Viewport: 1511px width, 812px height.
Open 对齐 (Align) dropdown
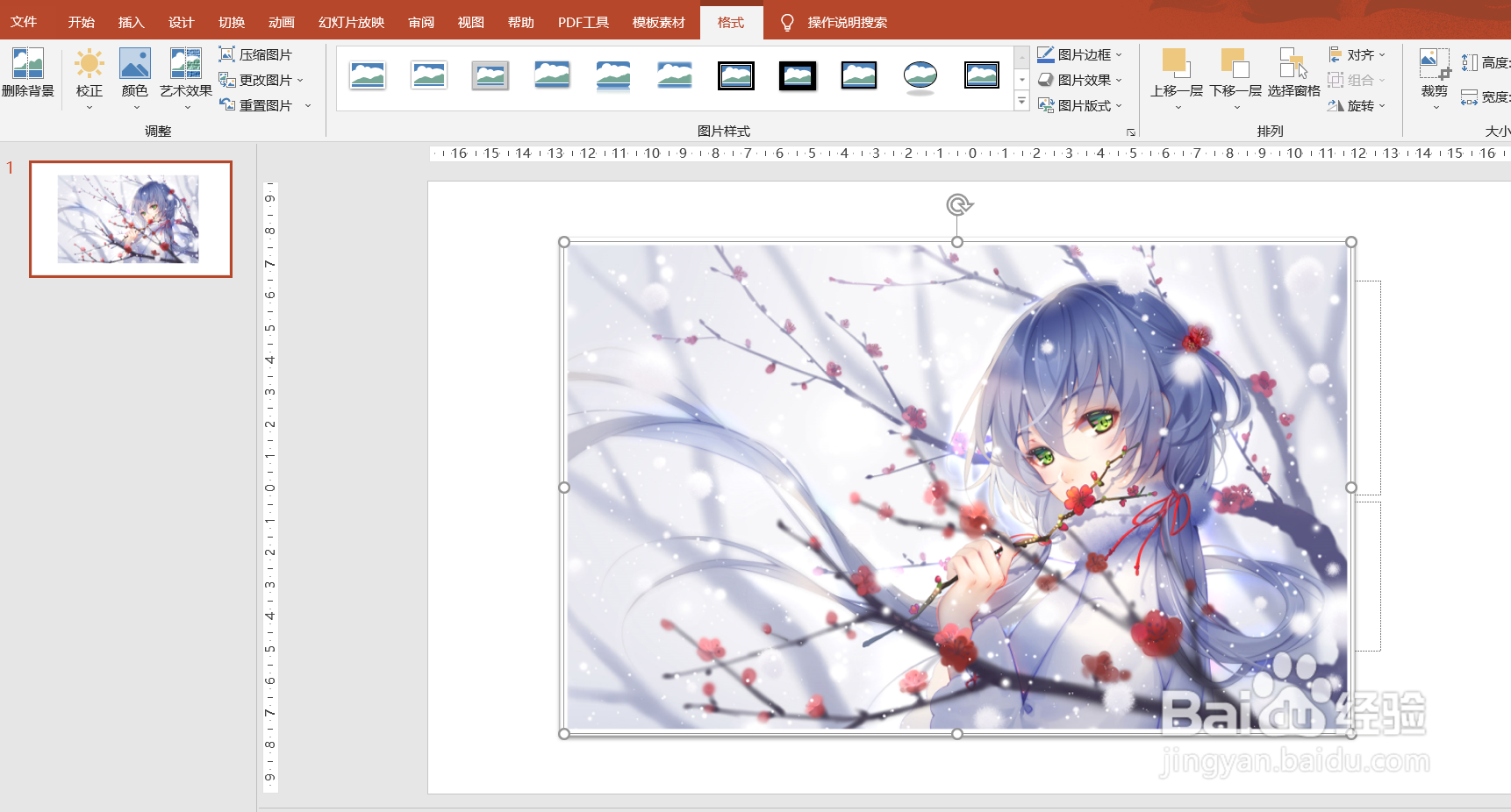[1357, 54]
